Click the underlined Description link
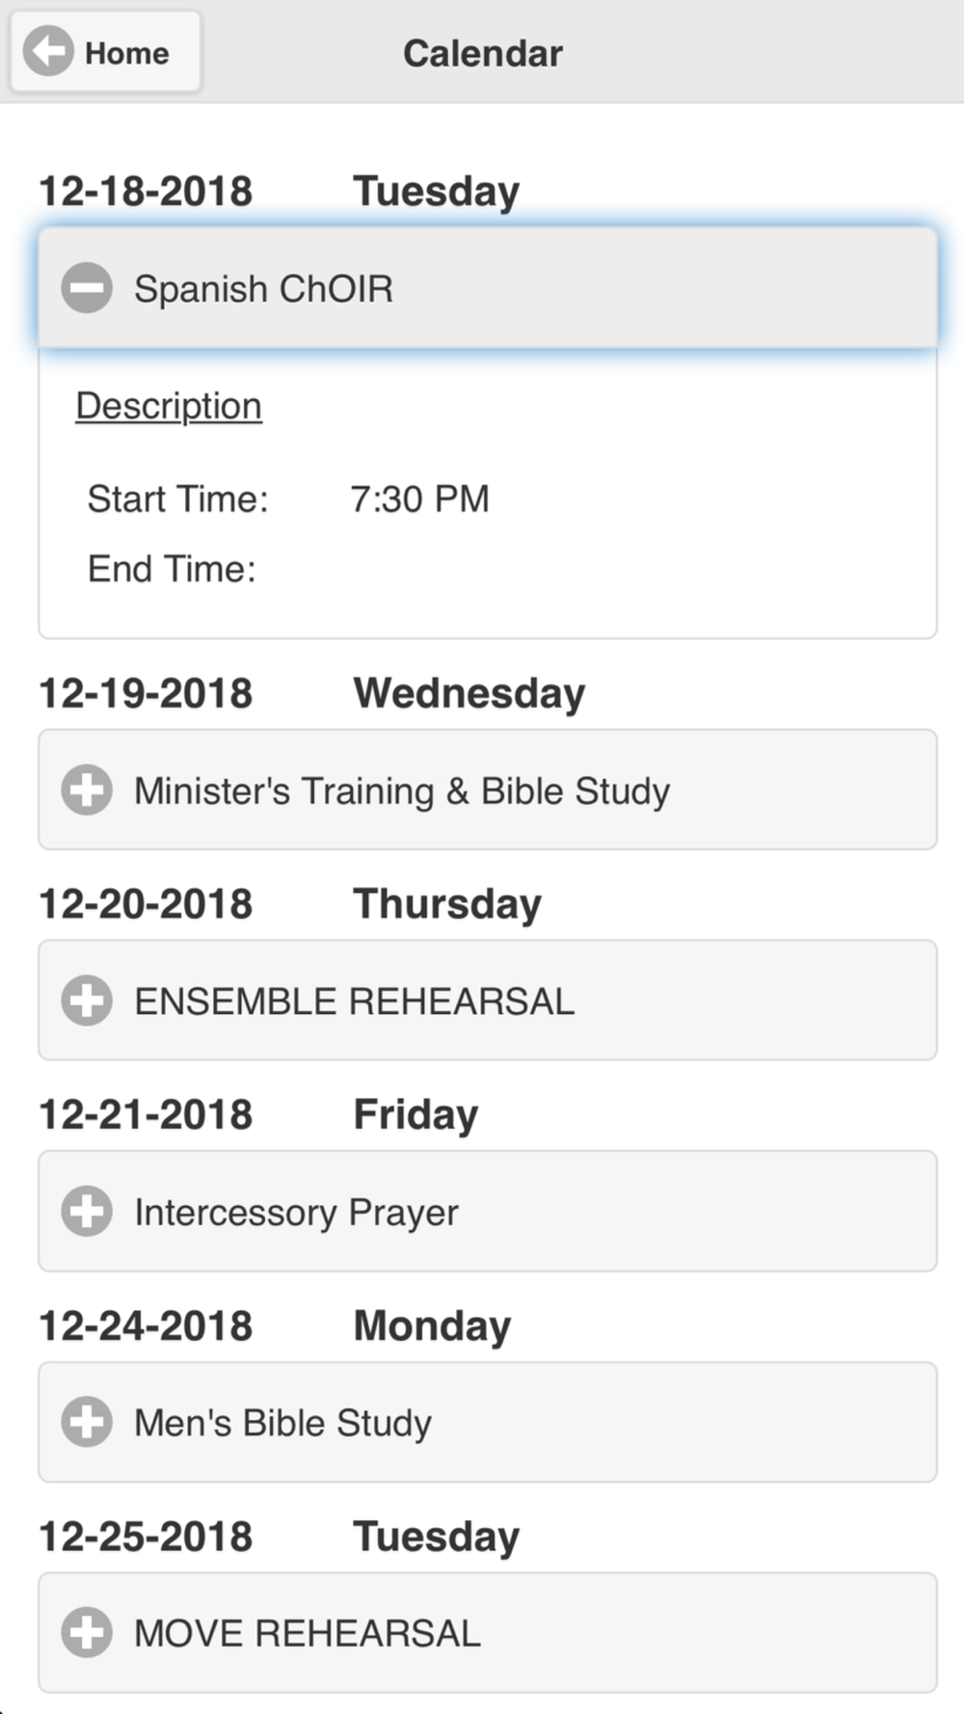 [x=169, y=407]
